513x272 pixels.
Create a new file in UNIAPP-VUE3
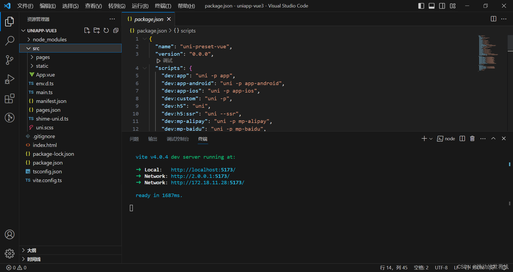click(87, 30)
